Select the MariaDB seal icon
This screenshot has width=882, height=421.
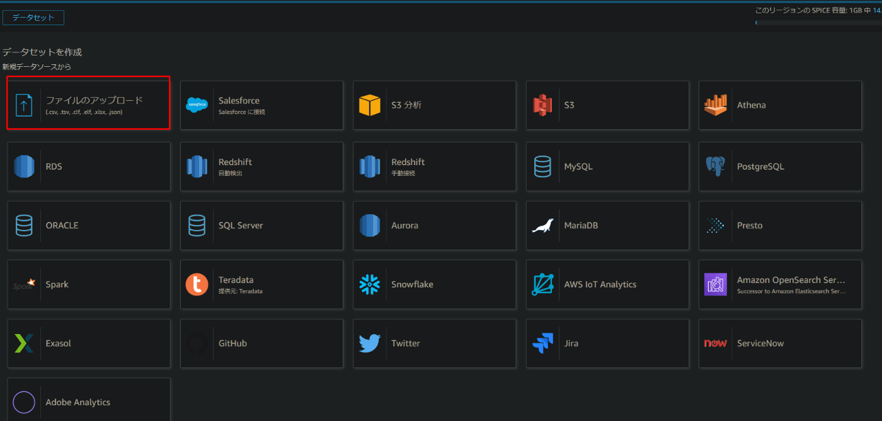click(542, 226)
